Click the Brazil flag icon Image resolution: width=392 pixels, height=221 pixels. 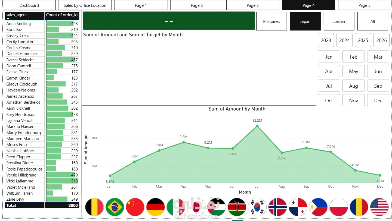pos(115,207)
